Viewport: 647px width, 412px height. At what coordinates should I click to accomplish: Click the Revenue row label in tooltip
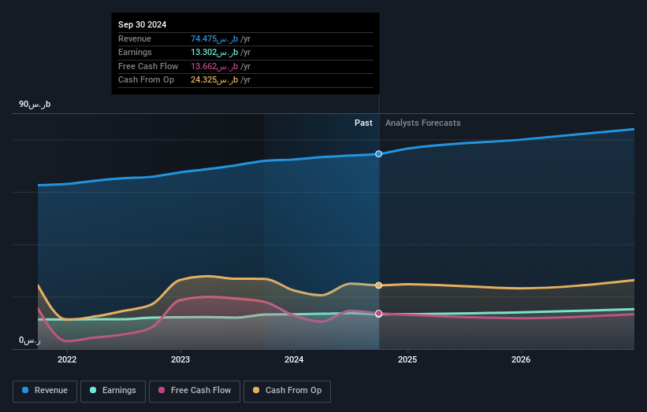[x=135, y=39]
